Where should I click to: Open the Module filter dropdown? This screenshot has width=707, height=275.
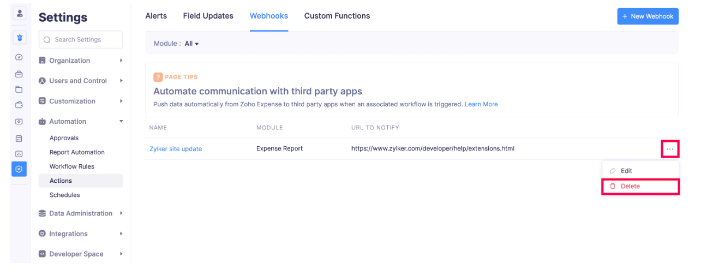[191, 44]
